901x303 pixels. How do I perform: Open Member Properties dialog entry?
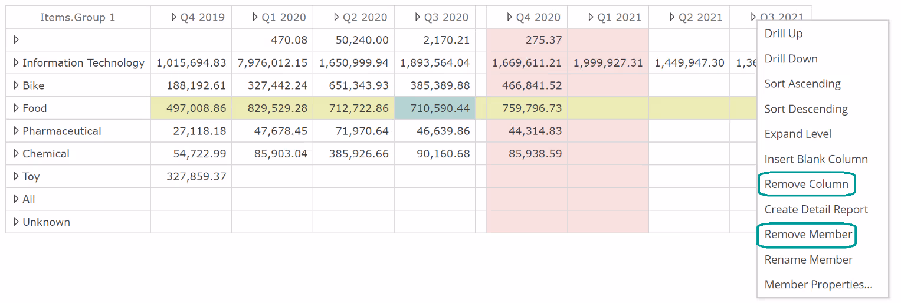pyautogui.click(x=818, y=285)
